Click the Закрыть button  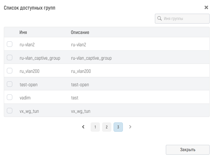[x=188, y=150]
